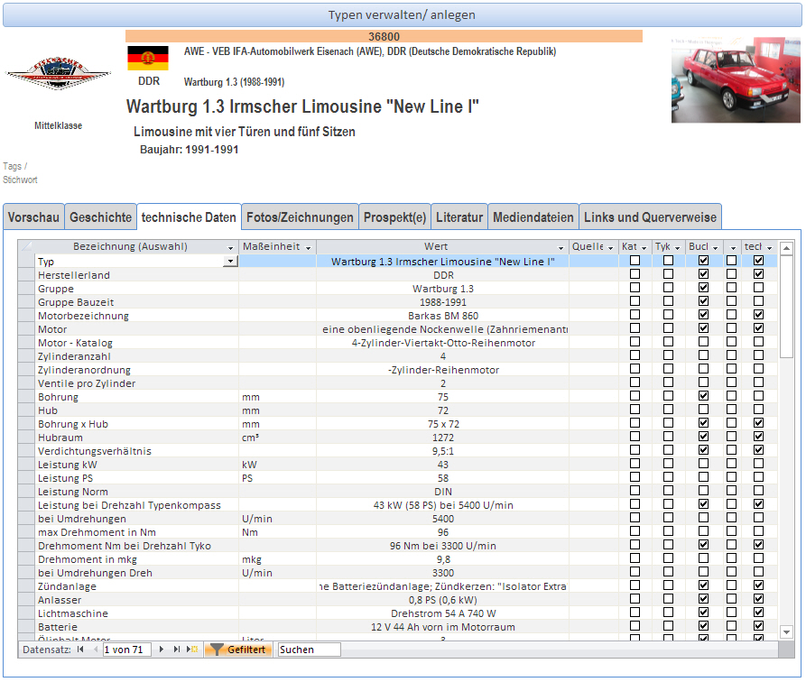Open Mediendateien tab
806x682 pixels.
533,217
